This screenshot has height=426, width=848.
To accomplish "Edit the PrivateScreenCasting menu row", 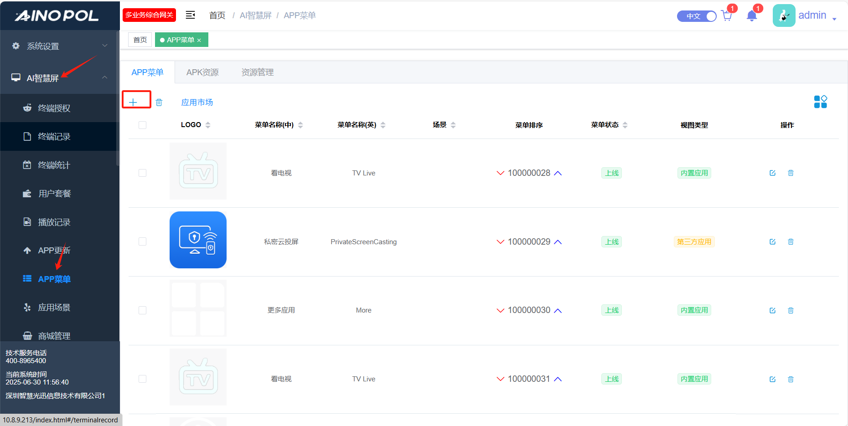I will click(772, 242).
